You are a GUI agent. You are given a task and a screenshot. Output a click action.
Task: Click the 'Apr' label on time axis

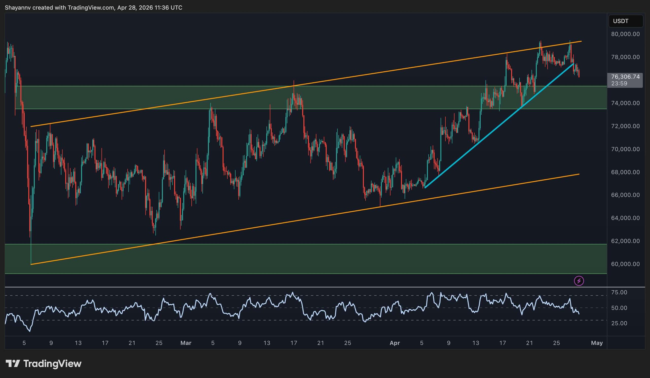coord(395,343)
